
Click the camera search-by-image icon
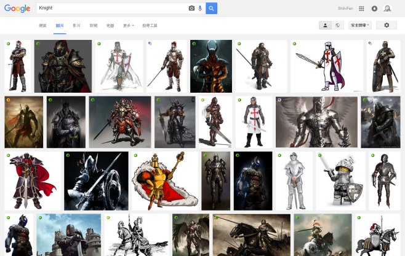coord(191,8)
